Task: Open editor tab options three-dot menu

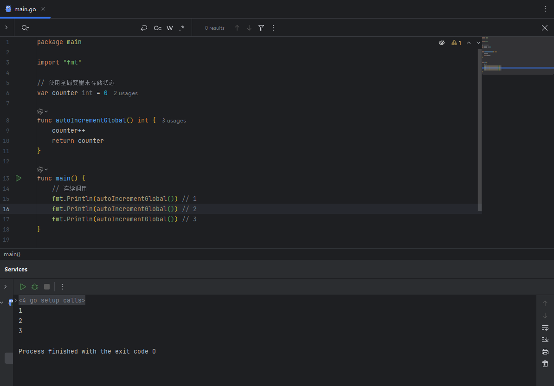Action: 545,9
